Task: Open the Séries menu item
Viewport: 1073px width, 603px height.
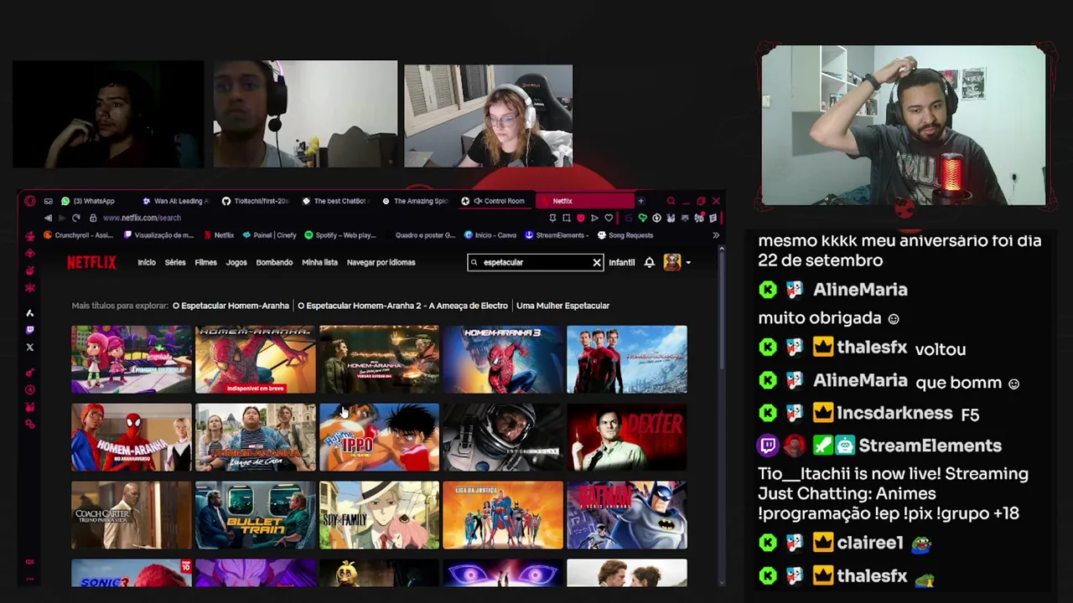Action: click(x=175, y=262)
